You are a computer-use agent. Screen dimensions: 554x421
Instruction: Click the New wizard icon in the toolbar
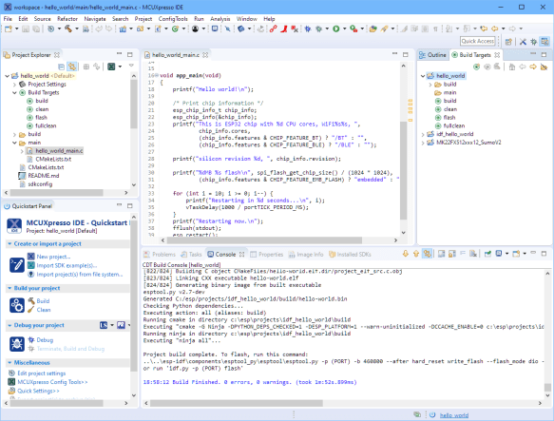[x=9, y=29]
